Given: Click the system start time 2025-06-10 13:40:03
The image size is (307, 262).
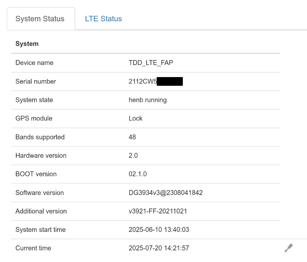Looking at the screenshot, I should point(159,229).
